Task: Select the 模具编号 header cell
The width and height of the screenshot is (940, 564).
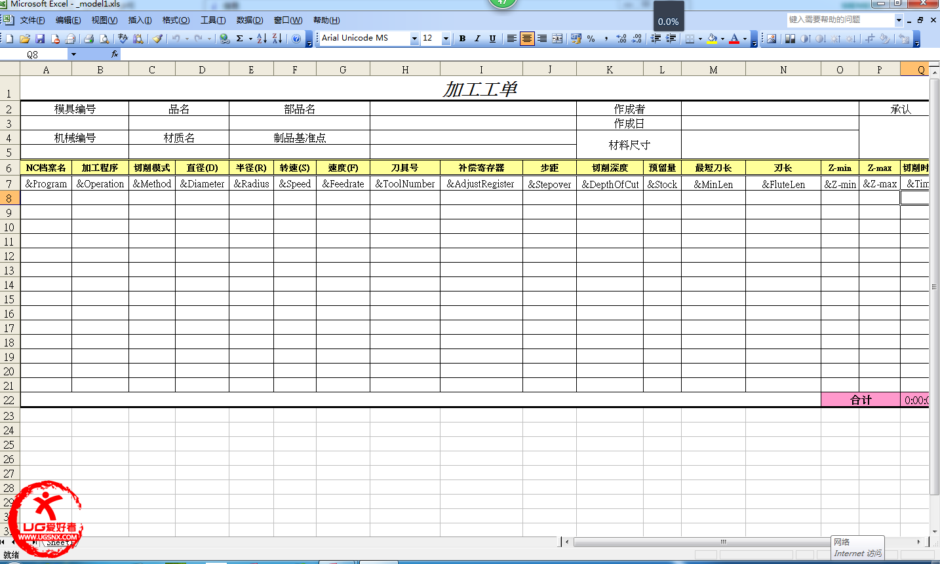Action: pyautogui.click(x=75, y=109)
